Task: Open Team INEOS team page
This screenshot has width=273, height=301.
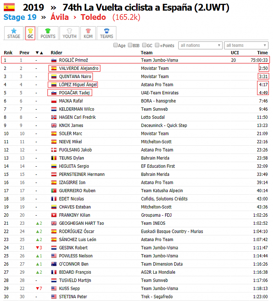Action: tap(153, 223)
